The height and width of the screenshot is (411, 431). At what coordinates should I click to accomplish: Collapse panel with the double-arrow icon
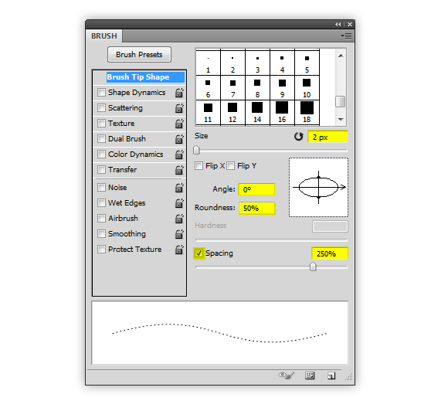(338, 25)
